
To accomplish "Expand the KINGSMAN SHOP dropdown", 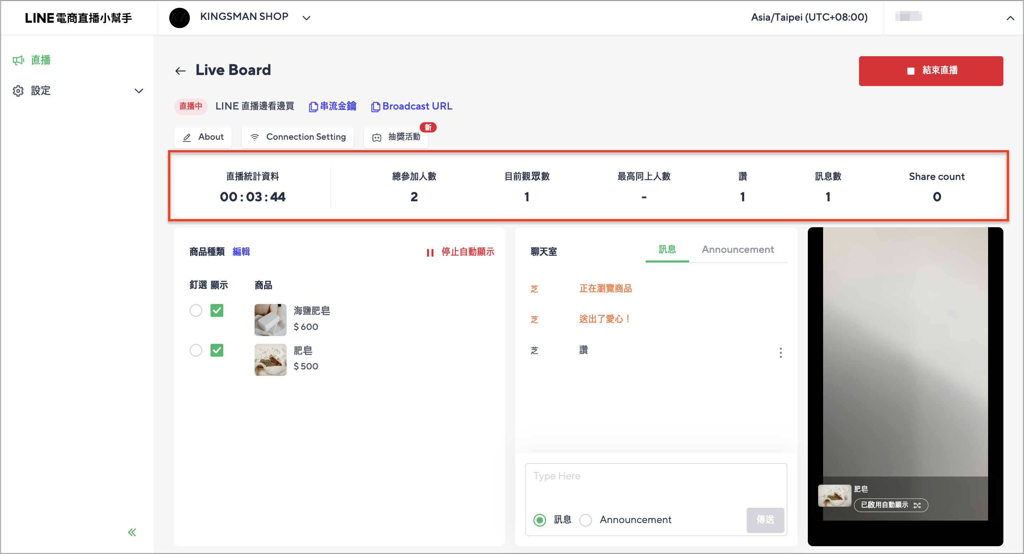I will [x=306, y=18].
